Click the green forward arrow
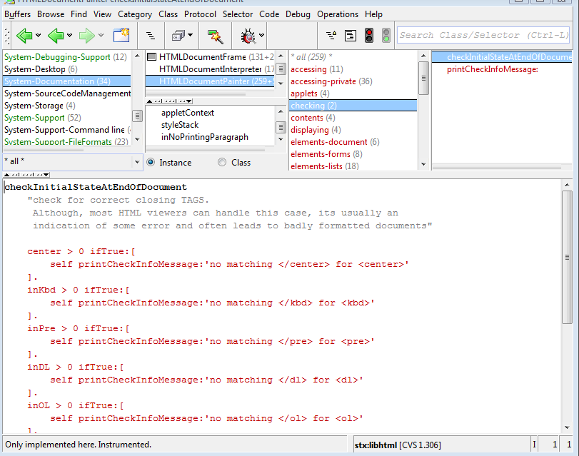This screenshot has width=579, height=456. click(87, 36)
